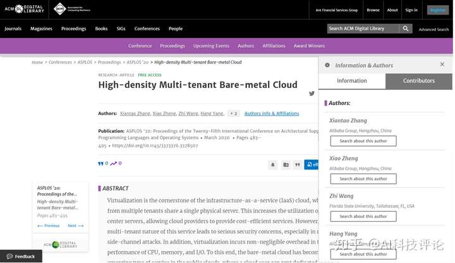This screenshot has height=263, width=455.
Task: Click the Feedback chat bubble button
Action: (x=21, y=256)
